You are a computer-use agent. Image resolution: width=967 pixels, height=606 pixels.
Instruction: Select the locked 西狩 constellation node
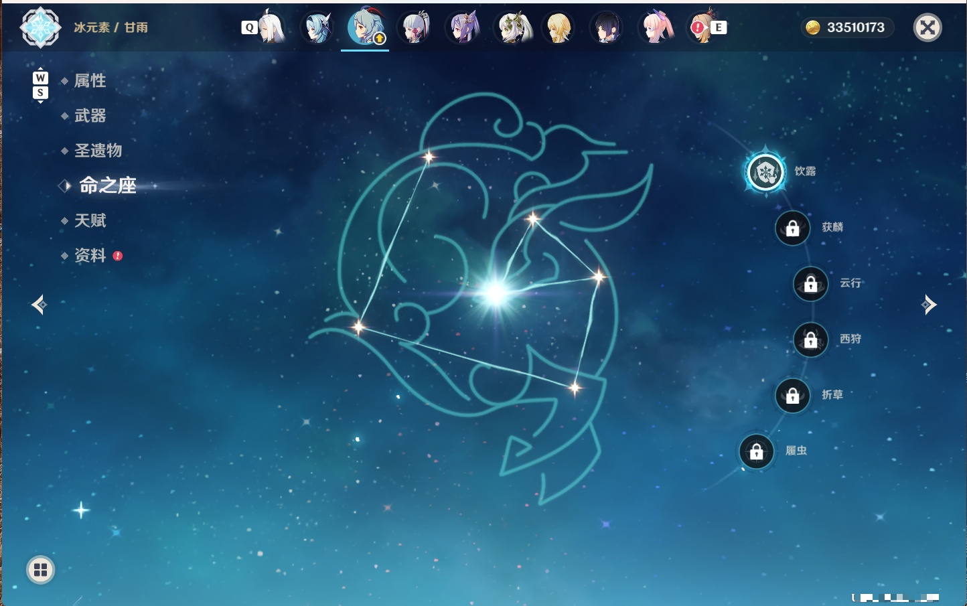coord(811,339)
